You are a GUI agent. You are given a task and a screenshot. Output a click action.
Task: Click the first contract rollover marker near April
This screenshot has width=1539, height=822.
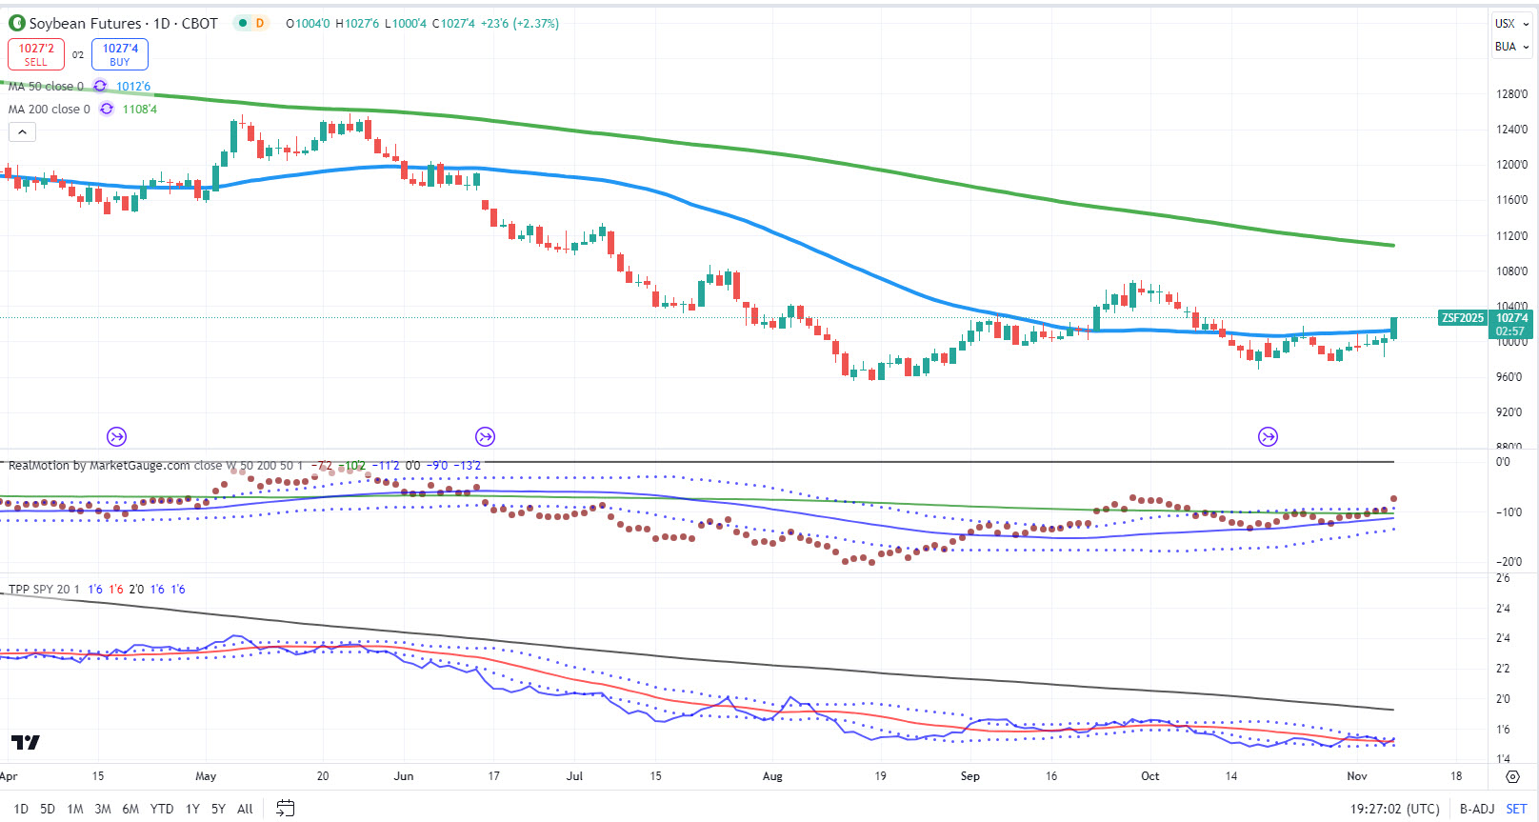click(x=116, y=436)
